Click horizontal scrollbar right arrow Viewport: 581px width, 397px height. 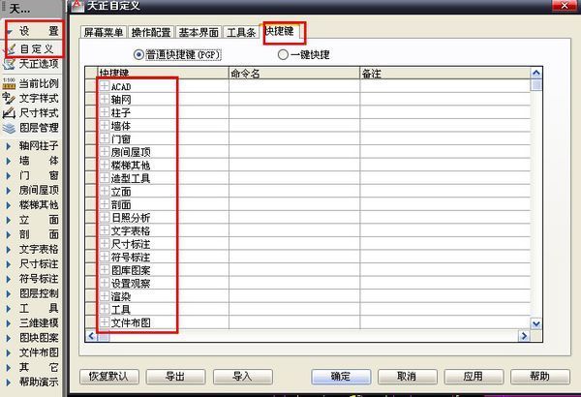coord(524,336)
